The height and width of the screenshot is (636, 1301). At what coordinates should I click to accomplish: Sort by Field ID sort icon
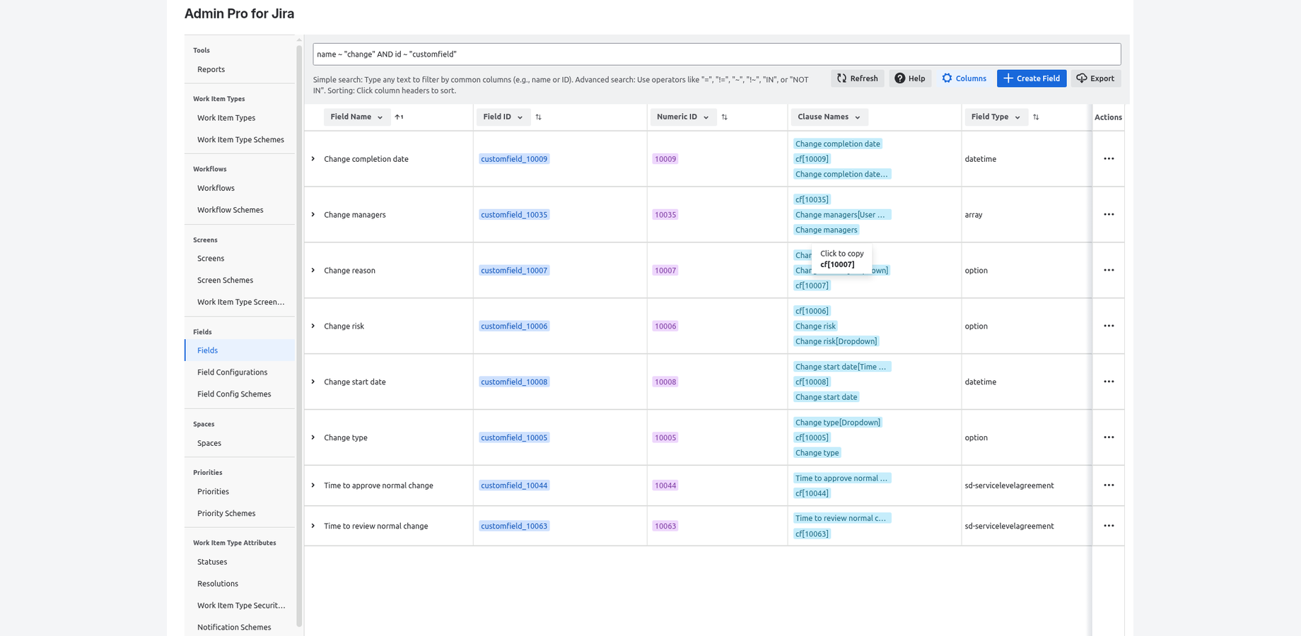click(539, 117)
